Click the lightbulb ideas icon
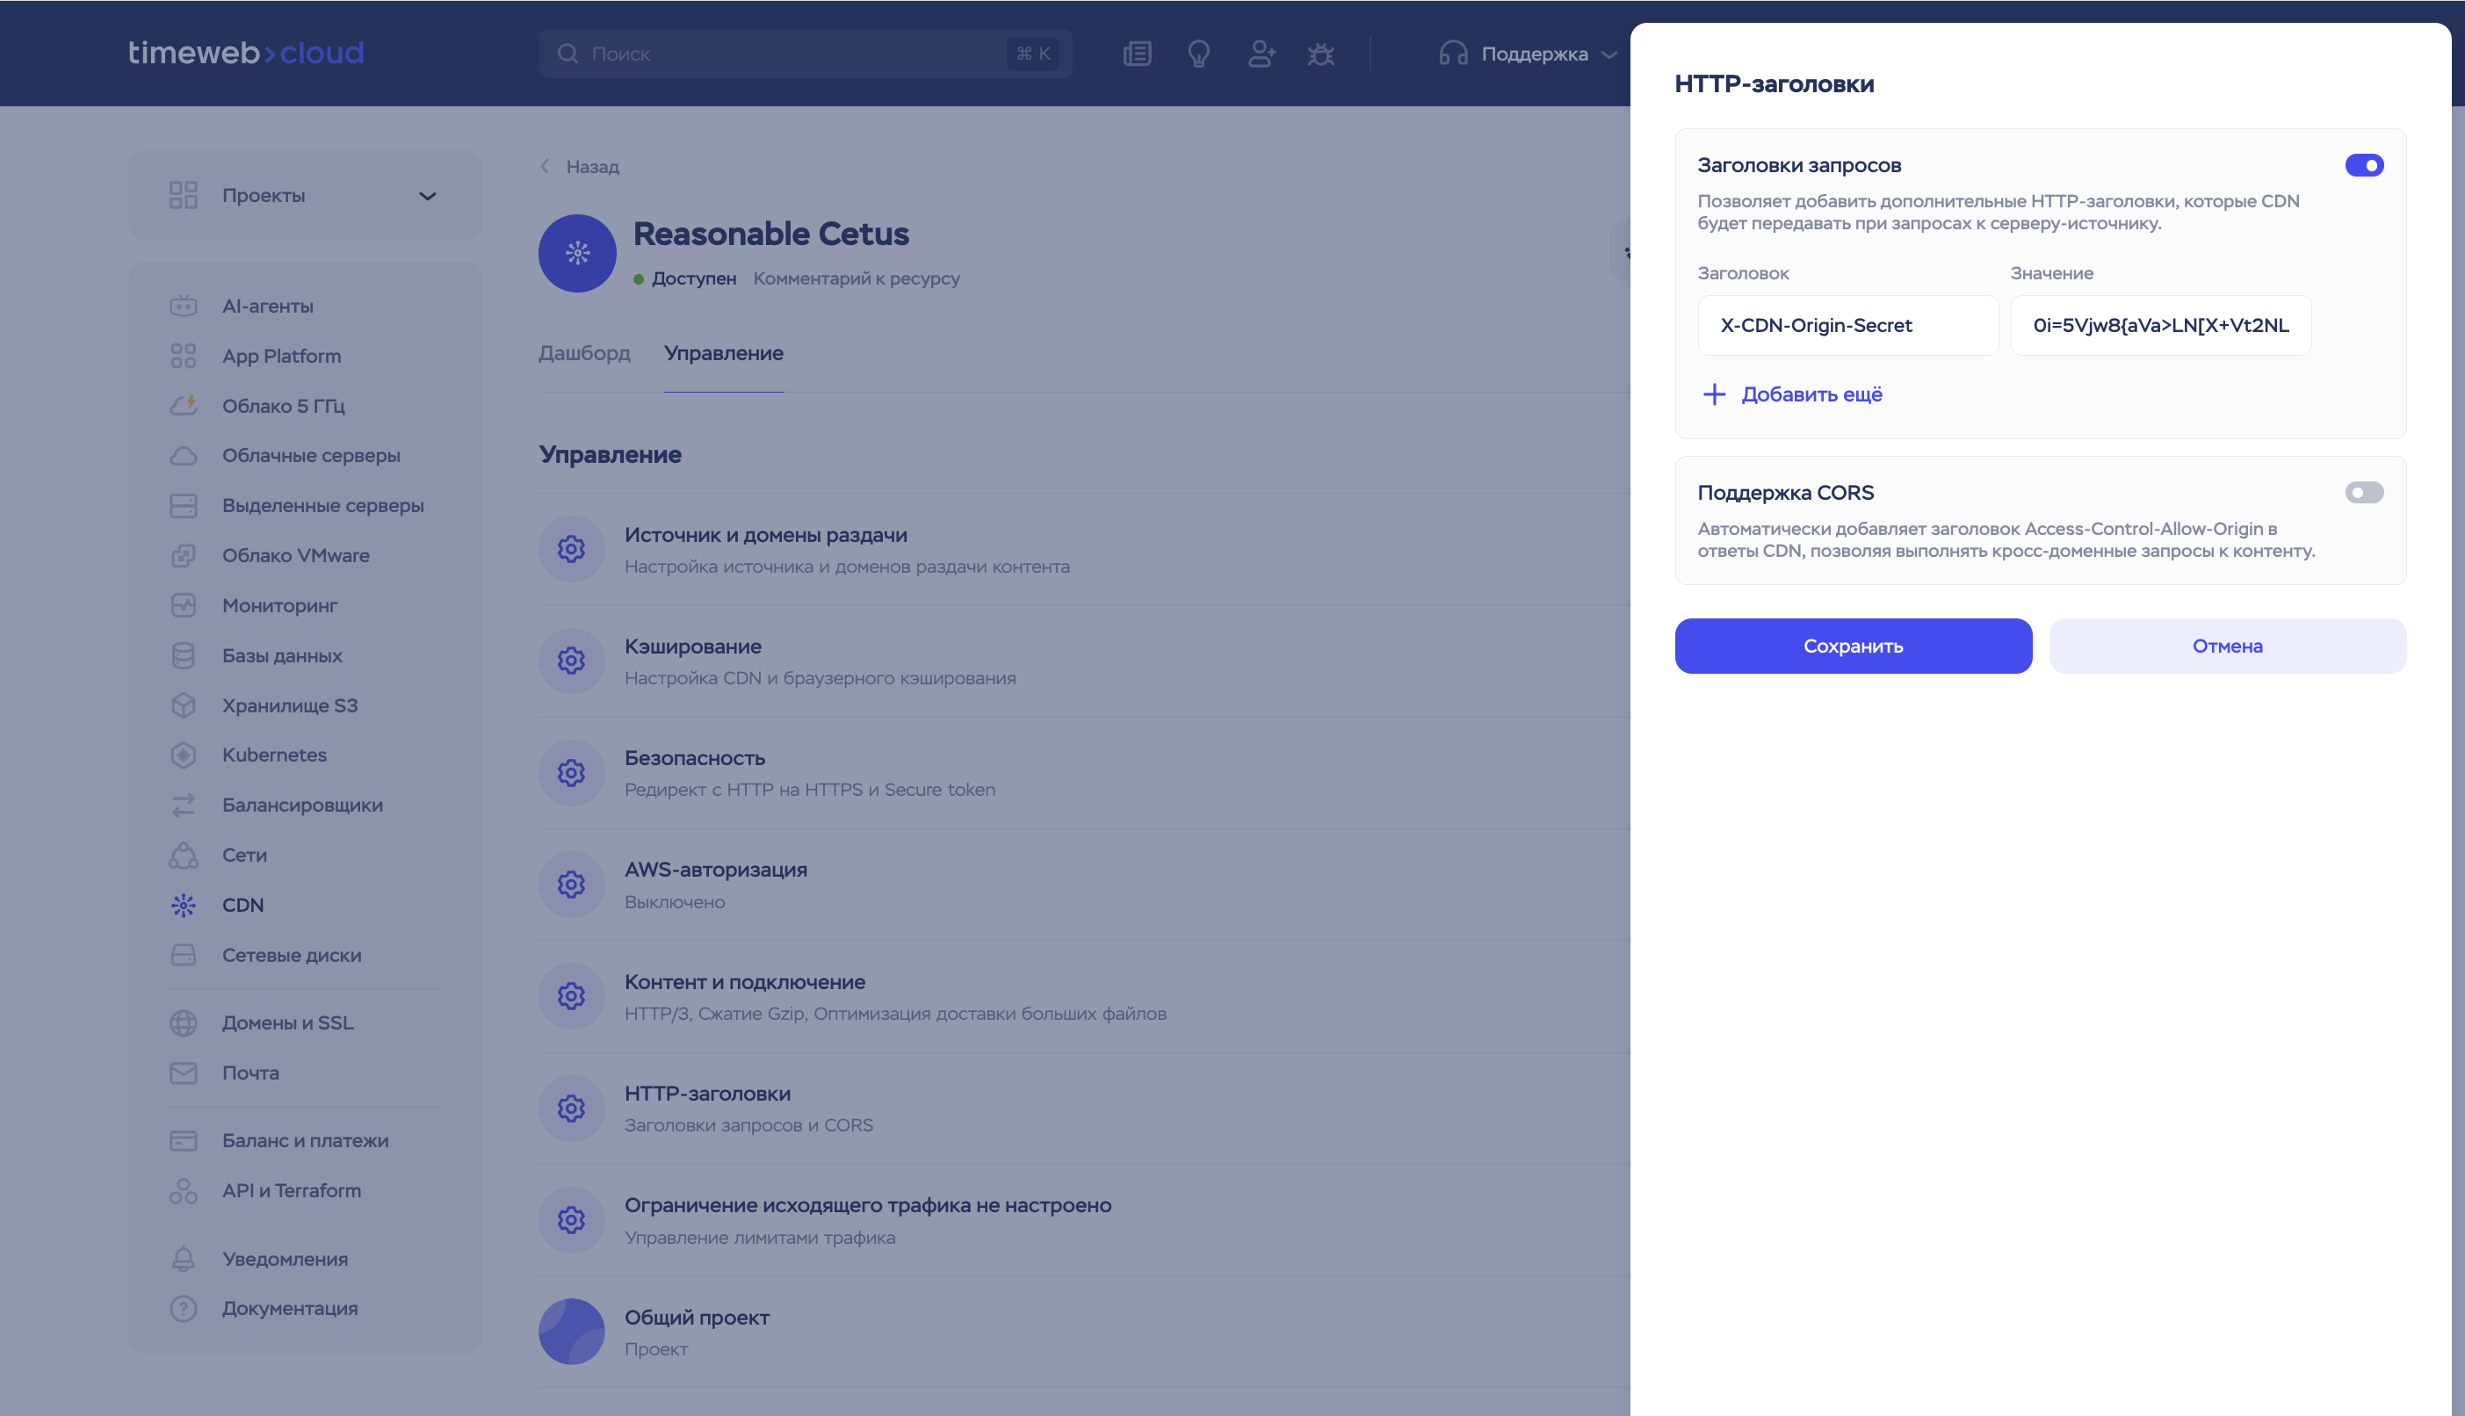 [x=1199, y=54]
